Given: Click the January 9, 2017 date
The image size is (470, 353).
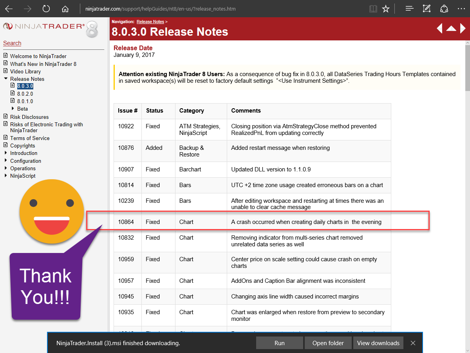Looking at the screenshot, I should (x=134, y=55).
